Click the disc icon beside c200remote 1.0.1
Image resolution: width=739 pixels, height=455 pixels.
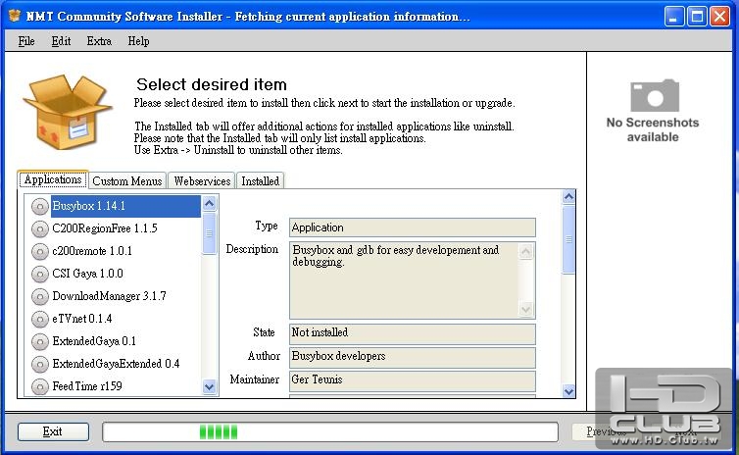point(40,252)
